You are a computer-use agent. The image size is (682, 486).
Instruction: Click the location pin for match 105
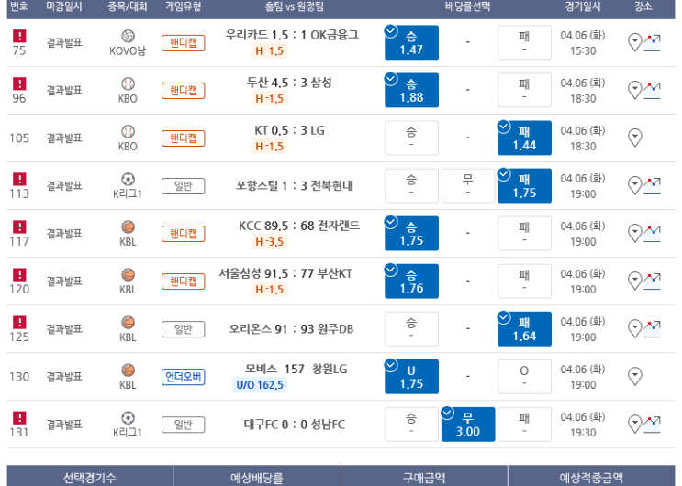click(x=634, y=138)
